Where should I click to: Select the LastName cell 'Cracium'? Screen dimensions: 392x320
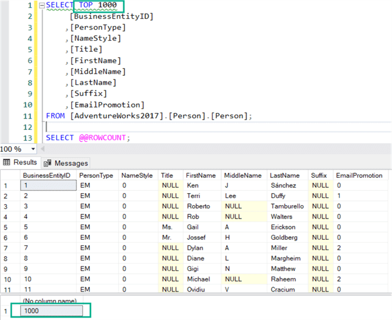point(287,289)
